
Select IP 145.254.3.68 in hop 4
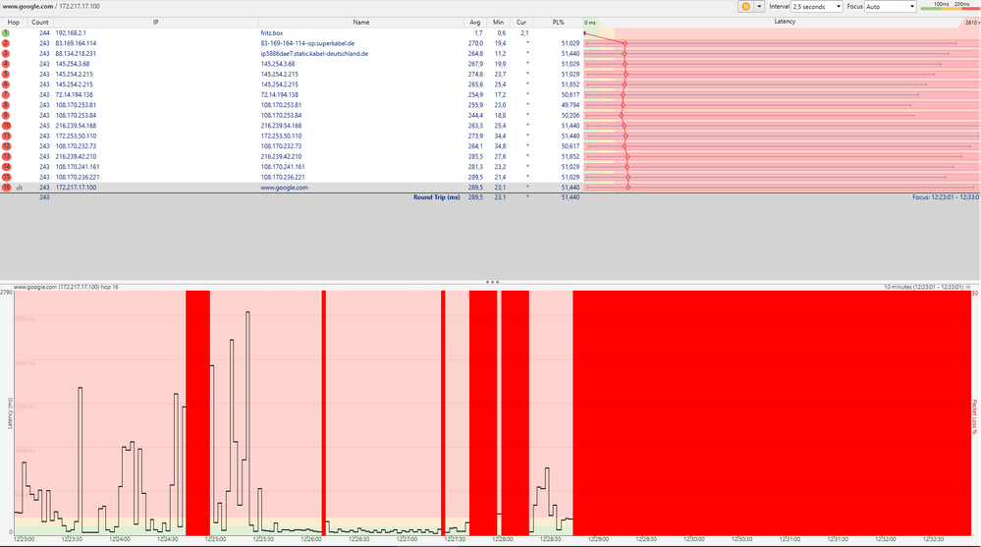coord(73,64)
